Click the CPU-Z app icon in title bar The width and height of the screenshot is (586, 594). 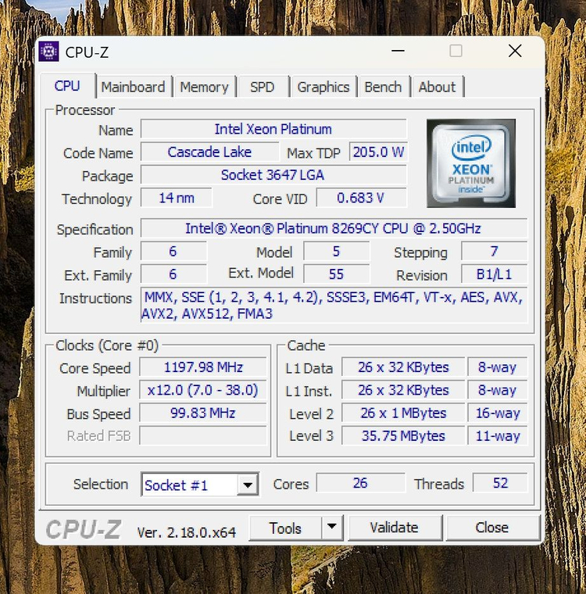49,52
